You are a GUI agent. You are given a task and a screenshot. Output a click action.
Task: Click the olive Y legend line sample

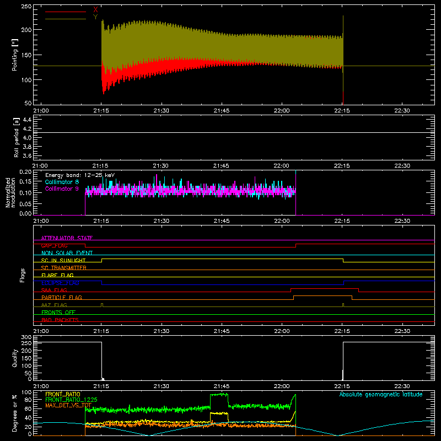tap(66, 19)
